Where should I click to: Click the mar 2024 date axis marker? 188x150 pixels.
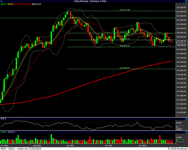point(142,145)
